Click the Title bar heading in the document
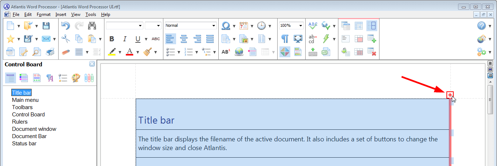This screenshot has height=166, width=497. (x=156, y=120)
